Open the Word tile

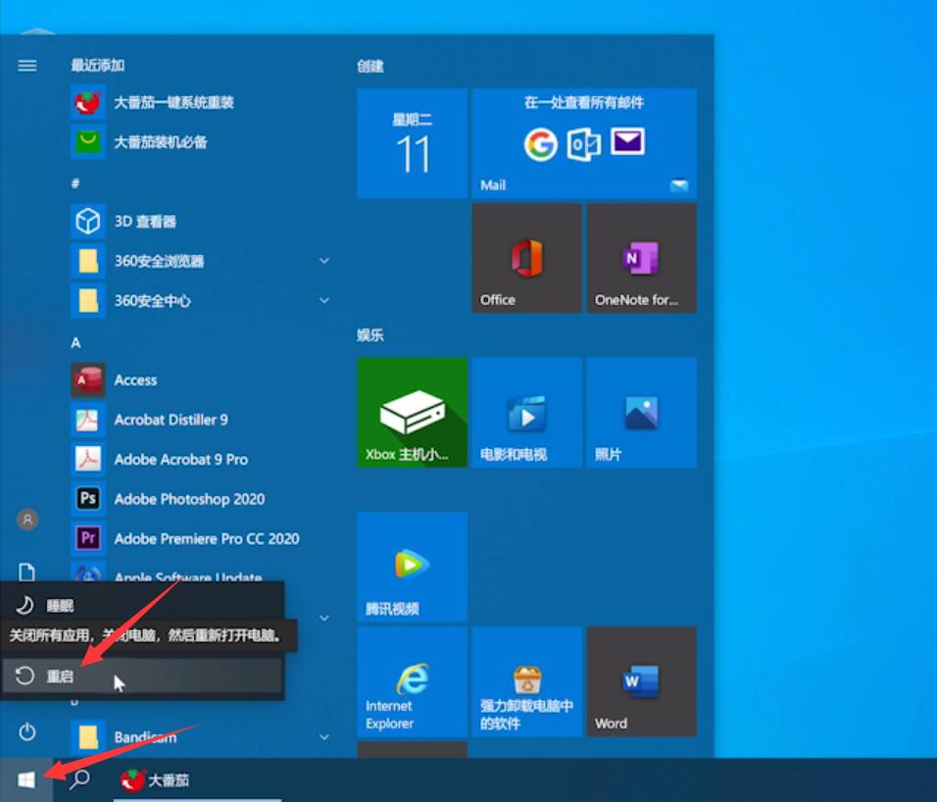pyautogui.click(x=641, y=681)
